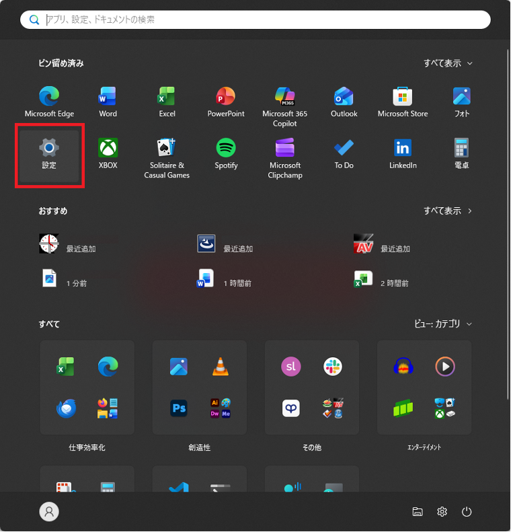
Task: Open the フォト (Photos) app
Action: point(461,102)
